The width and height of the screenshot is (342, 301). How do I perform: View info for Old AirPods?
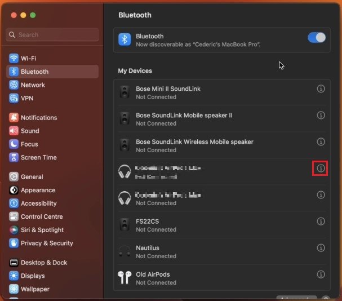coord(321,275)
